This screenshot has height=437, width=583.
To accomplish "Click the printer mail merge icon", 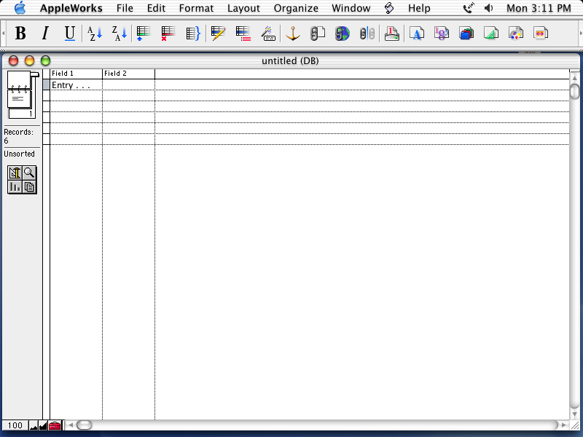I will tap(392, 33).
